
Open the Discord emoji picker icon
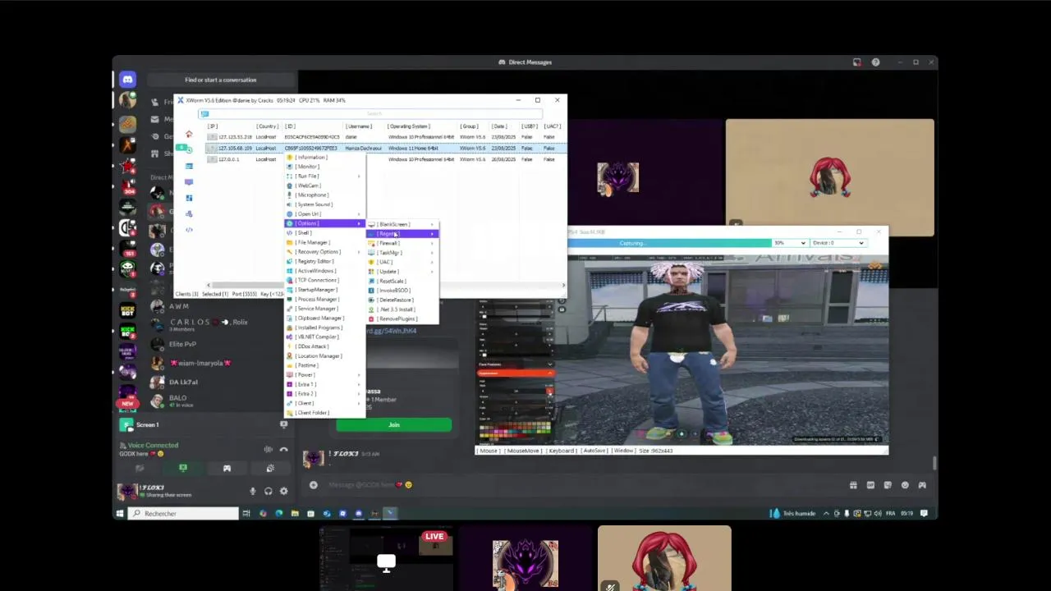tap(905, 485)
